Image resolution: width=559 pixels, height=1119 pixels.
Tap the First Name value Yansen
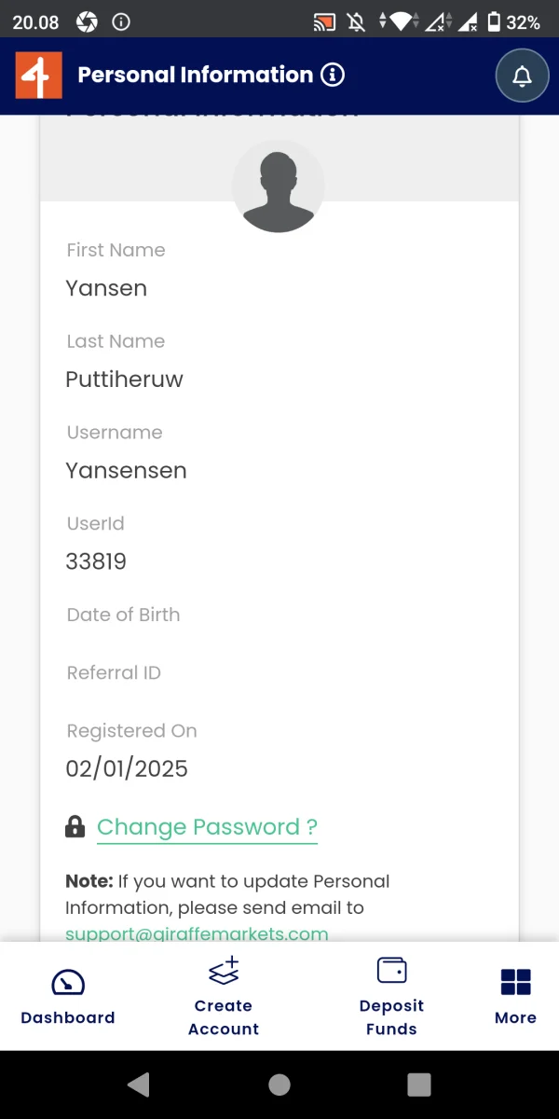click(x=106, y=288)
